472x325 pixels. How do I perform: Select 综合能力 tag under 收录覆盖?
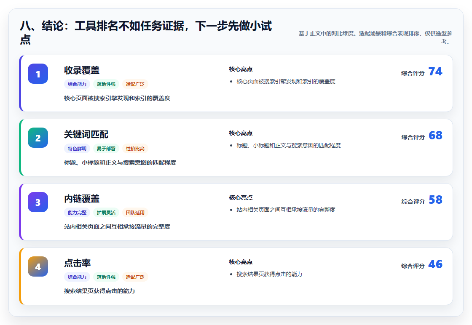77,84
